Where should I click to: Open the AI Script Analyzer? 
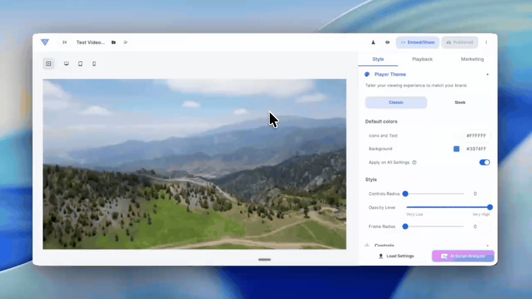tap(463, 256)
